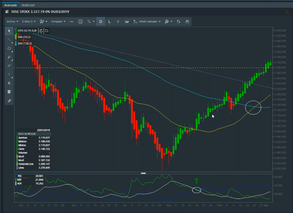
Task: Select the eraser tool in the sidebar
Action: pyautogui.click(x=9, y=100)
